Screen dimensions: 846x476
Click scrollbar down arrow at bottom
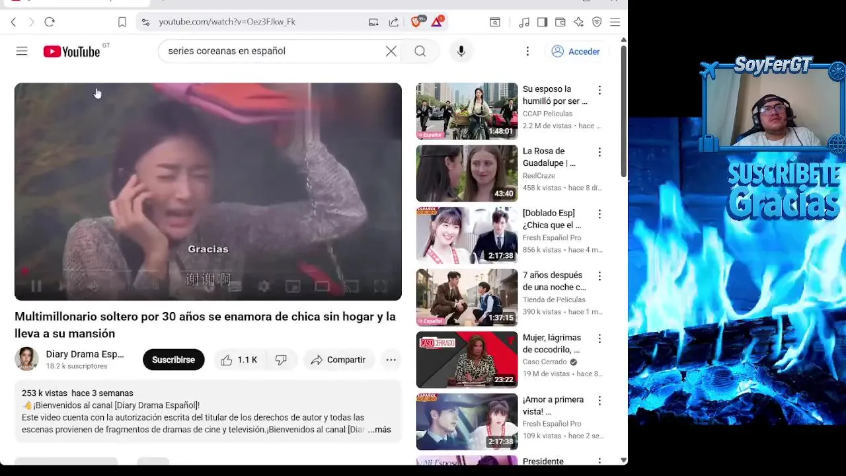[x=623, y=460]
